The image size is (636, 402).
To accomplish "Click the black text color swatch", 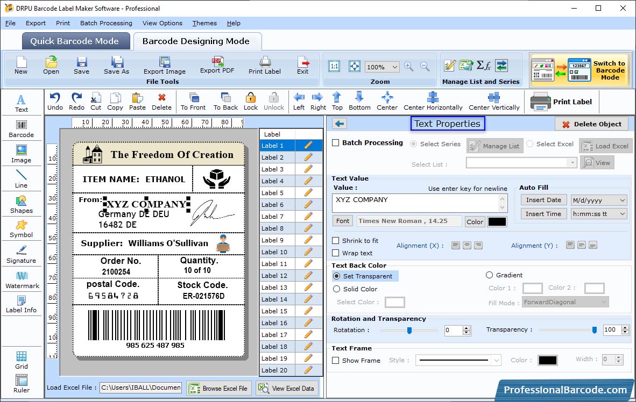I will pos(497,221).
